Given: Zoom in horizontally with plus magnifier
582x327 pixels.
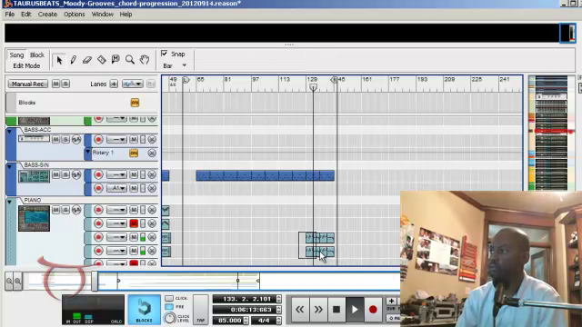Looking at the screenshot, I should click(17, 281).
